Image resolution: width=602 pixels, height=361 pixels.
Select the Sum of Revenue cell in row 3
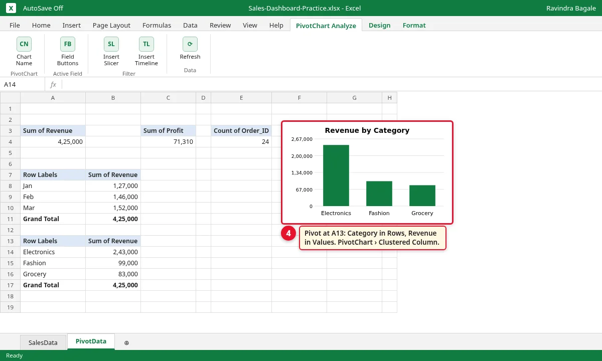pyautogui.click(x=53, y=131)
